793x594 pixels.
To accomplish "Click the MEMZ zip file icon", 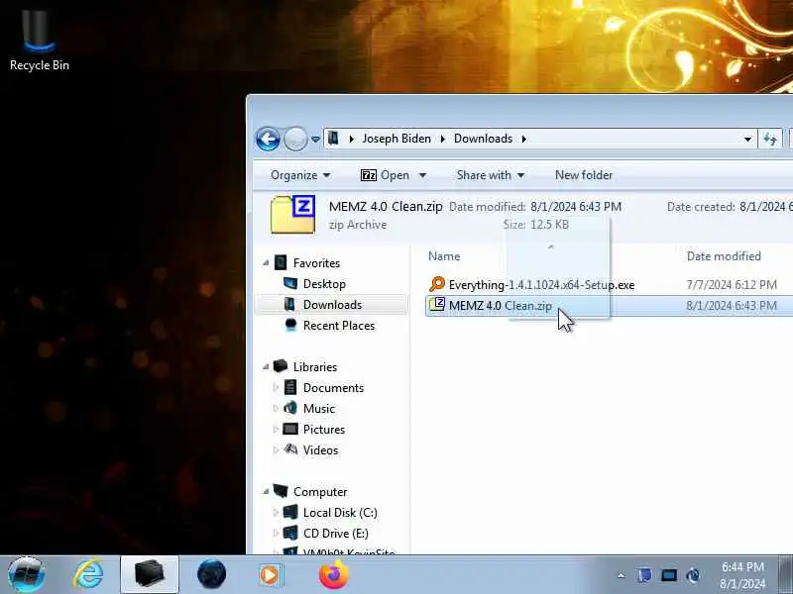I will (x=436, y=305).
